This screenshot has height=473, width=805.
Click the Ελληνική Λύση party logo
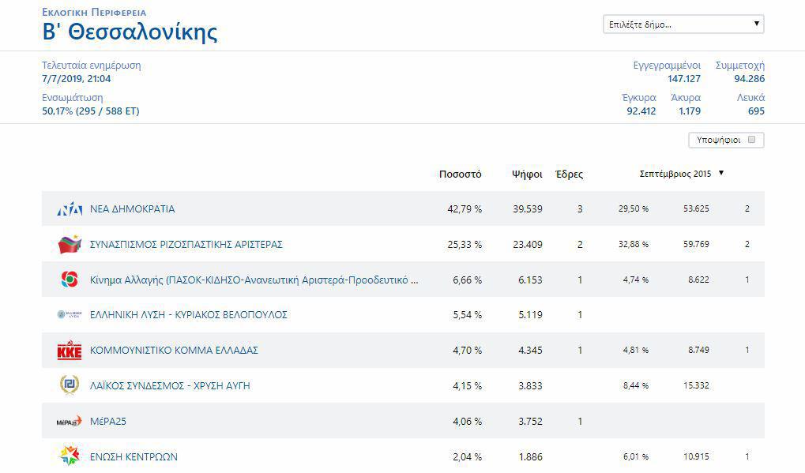(x=70, y=315)
